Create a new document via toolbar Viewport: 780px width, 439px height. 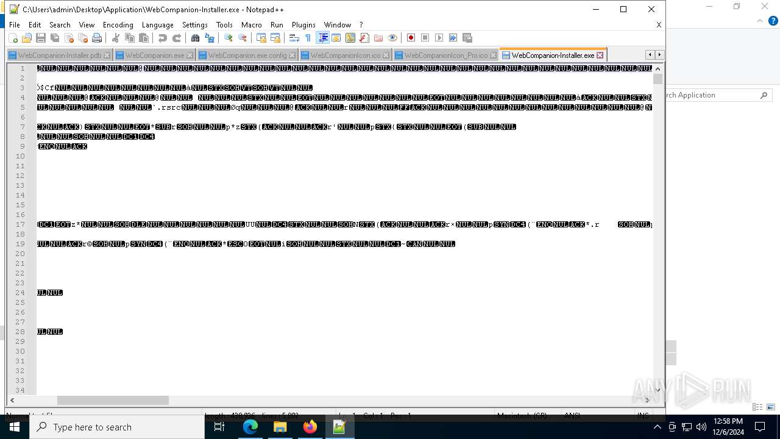pyautogui.click(x=13, y=38)
